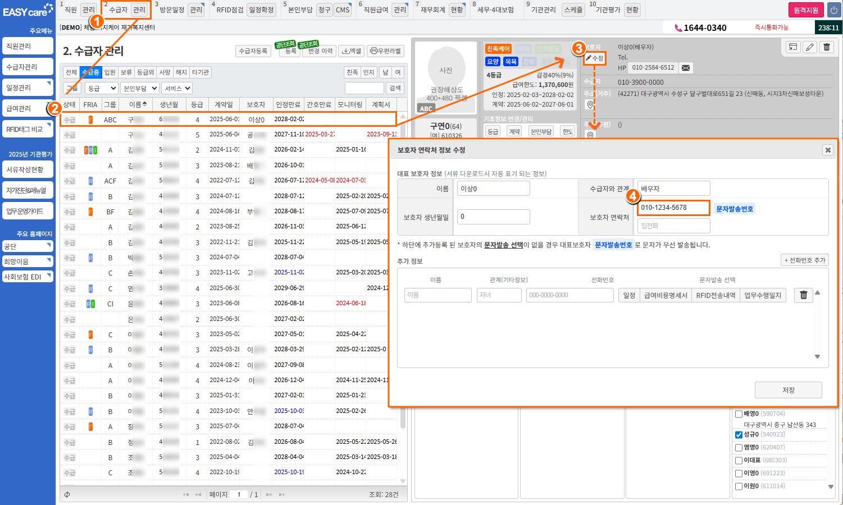Click the guardian contact field with 010-1234-5678
Image resolution: width=843 pixels, height=505 pixels.
[x=673, y=208]
